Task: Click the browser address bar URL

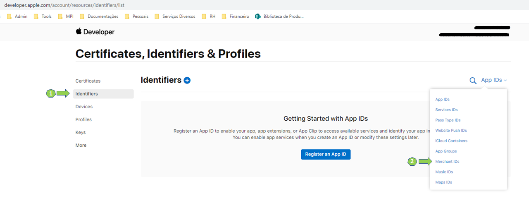Action: [x=64, y=5]
